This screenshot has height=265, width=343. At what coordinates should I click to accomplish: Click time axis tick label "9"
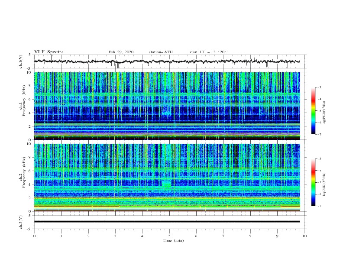(x=277, y=236)
